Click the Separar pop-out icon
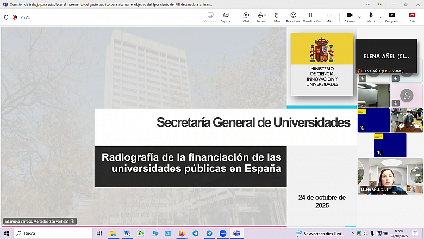Screen dimensions: 424x239 [226, 16]
